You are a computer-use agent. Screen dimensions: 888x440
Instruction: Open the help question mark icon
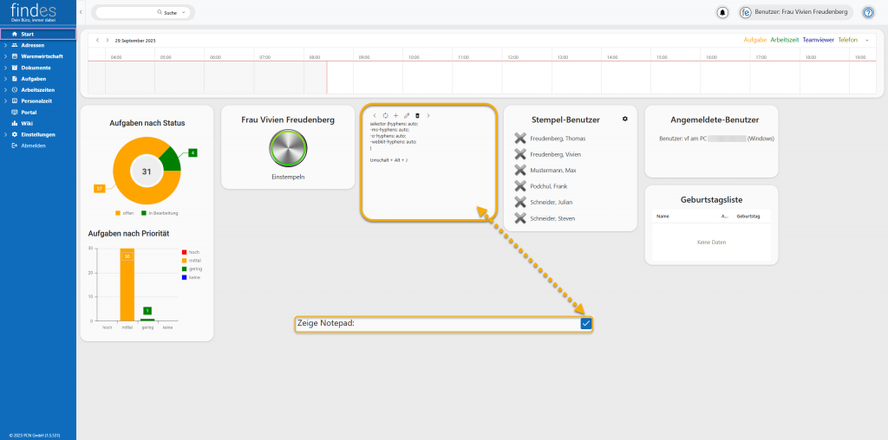pos(867,13)
